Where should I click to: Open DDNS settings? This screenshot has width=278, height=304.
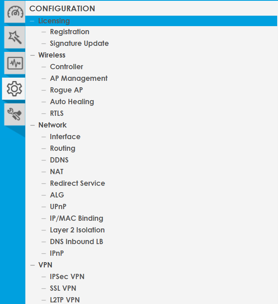[59, 160]
